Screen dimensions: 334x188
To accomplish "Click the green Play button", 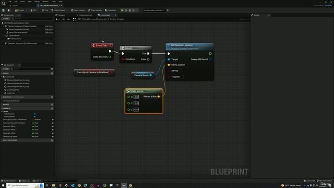I will (122, 10).
